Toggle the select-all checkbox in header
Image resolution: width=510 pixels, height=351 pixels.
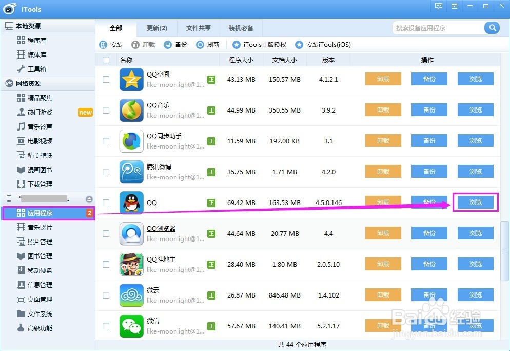(x=106, y=60)
